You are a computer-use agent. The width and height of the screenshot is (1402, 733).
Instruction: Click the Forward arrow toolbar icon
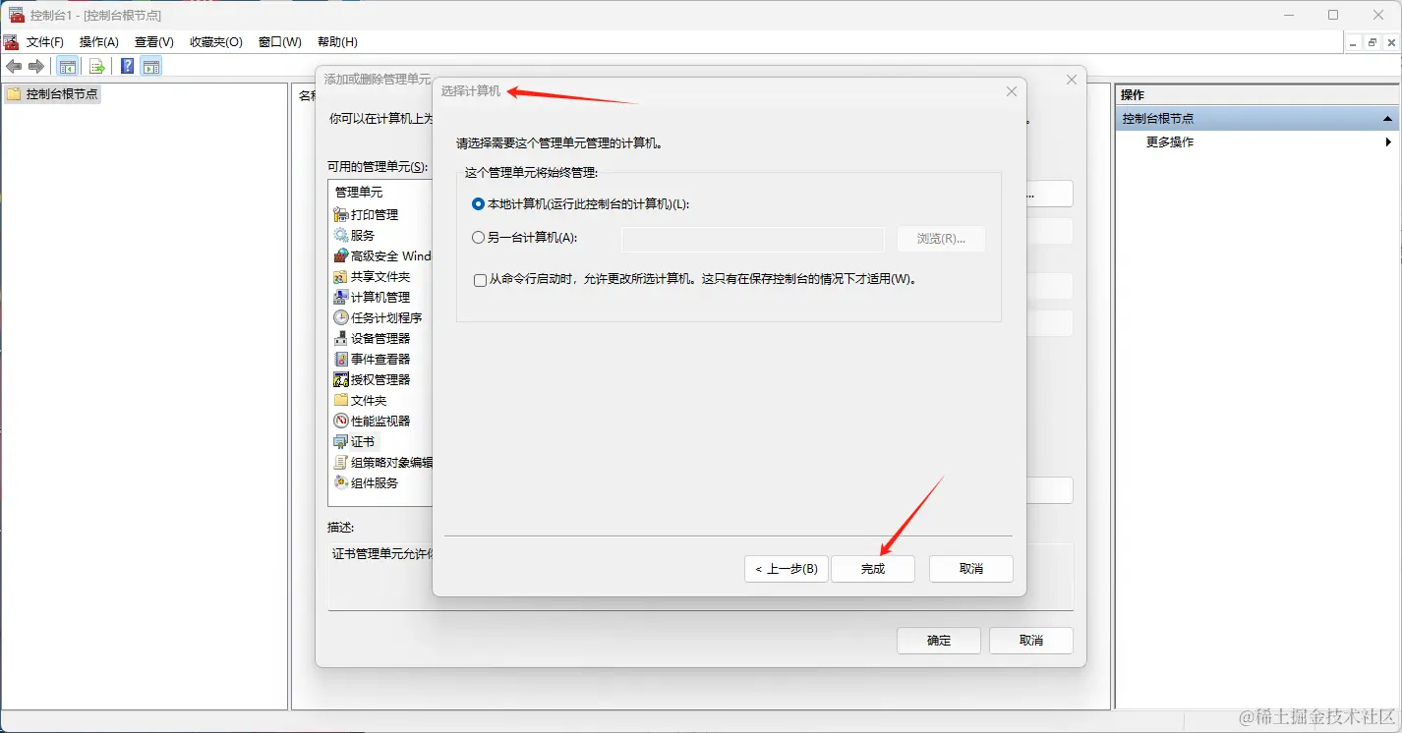tap(36, 66)
